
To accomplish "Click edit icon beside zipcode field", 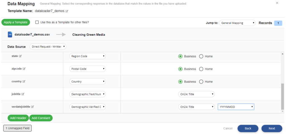I will click(x=24, y=69).
